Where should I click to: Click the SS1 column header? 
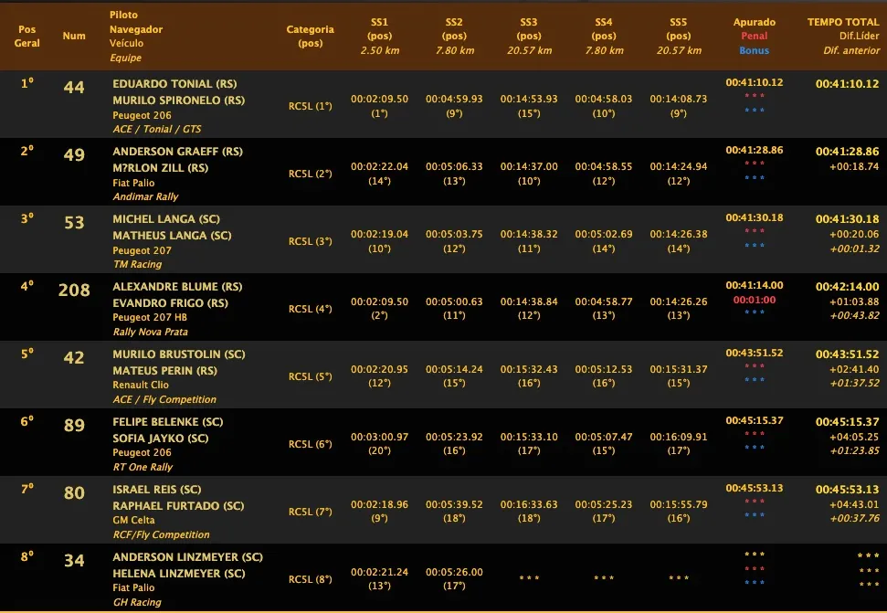click(379, 22)
